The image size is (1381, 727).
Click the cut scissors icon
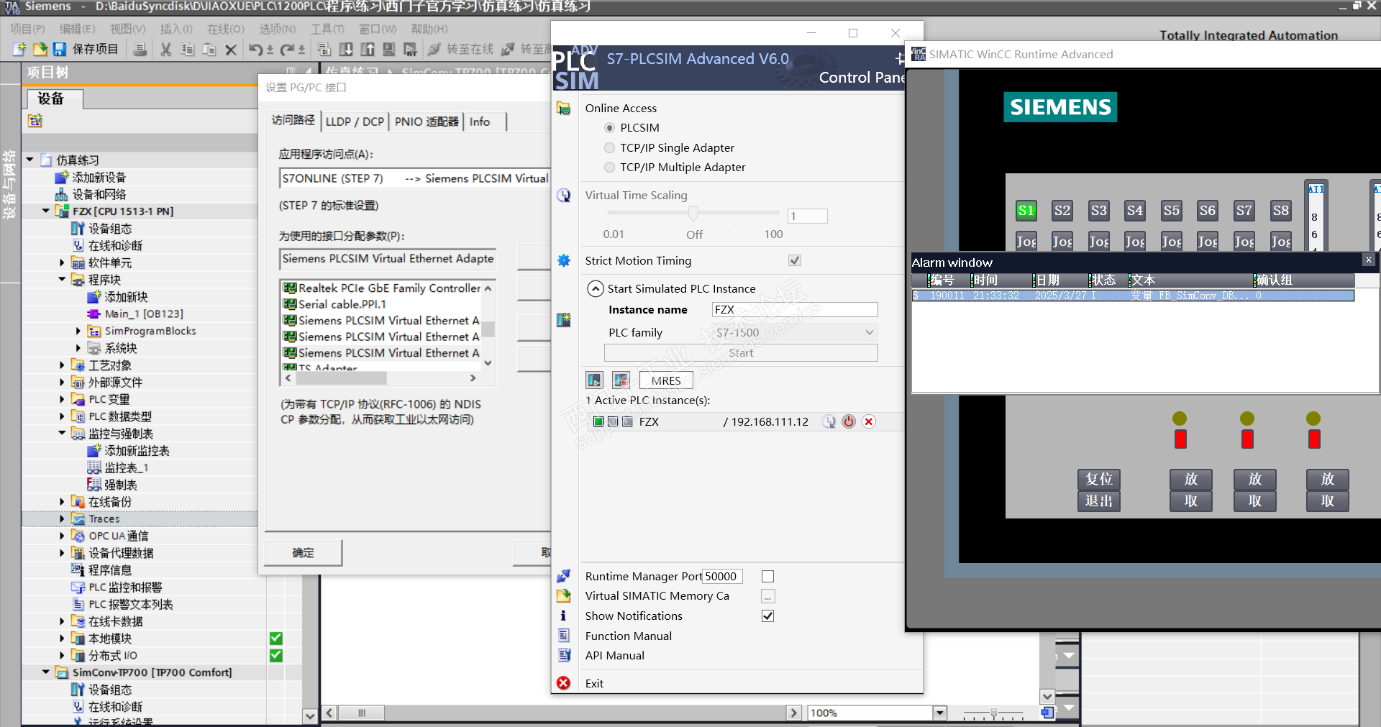point(166,49)
